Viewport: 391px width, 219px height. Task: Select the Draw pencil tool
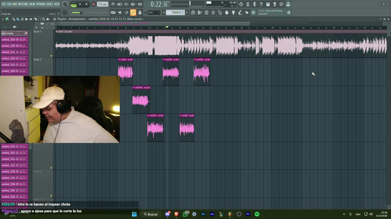13,19
